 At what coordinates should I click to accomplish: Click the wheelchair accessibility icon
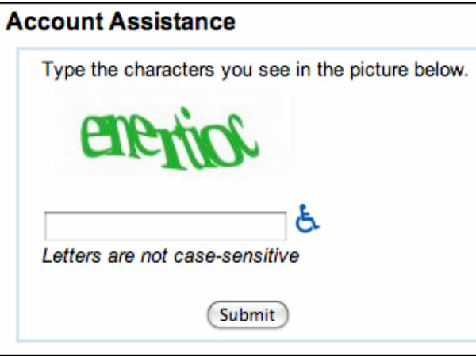click(x=307, y=218)
